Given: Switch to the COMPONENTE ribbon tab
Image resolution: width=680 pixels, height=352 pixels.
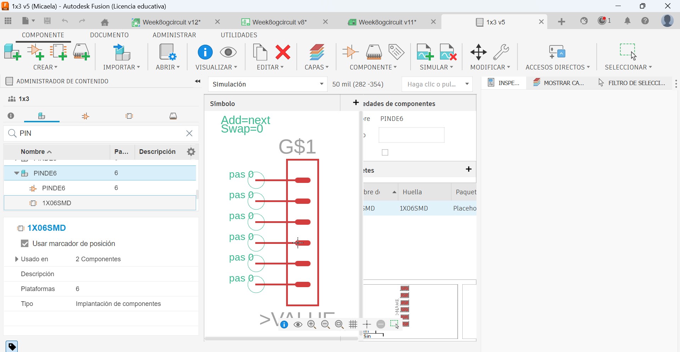Looking at the screenshot, I should point(43,35).
